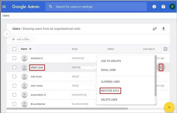Click the context menu vertical scrollbar
Screen dimensions: 177x113
pos(156,76)
